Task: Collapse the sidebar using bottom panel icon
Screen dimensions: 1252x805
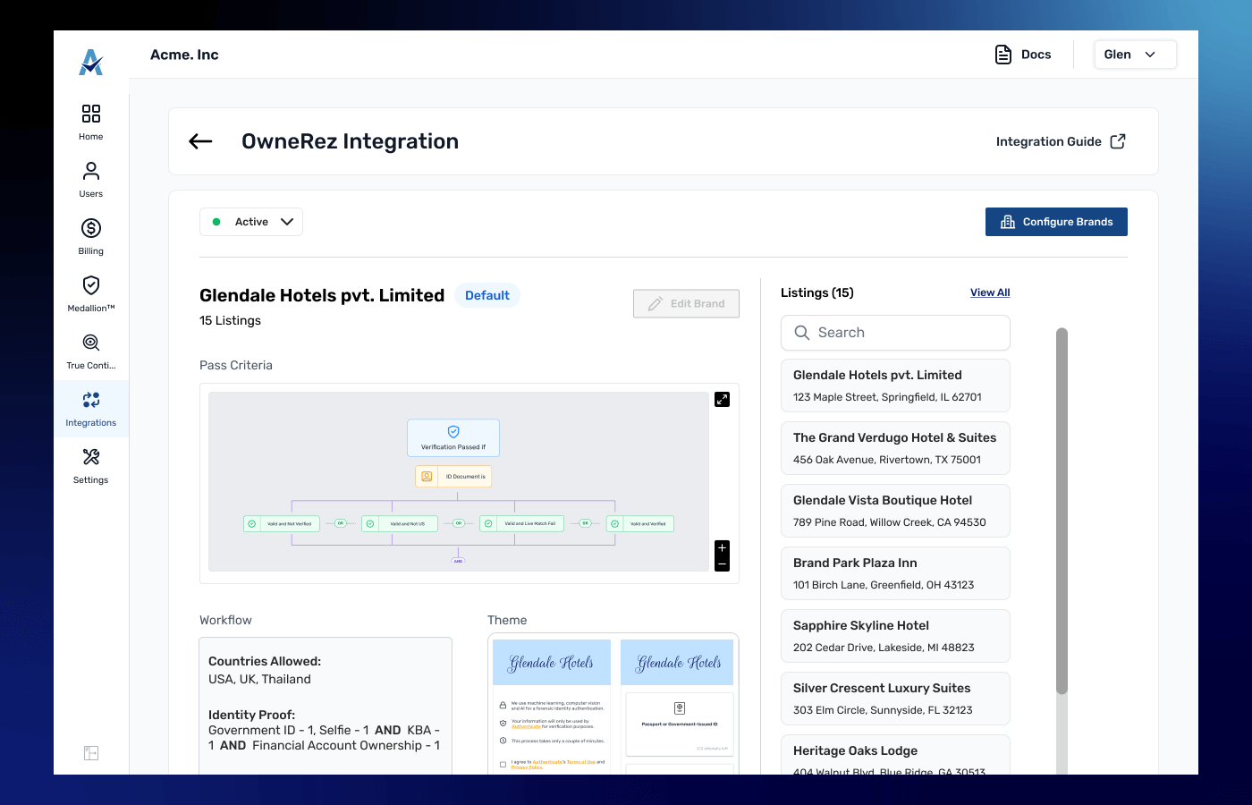Action: (91, 753)
